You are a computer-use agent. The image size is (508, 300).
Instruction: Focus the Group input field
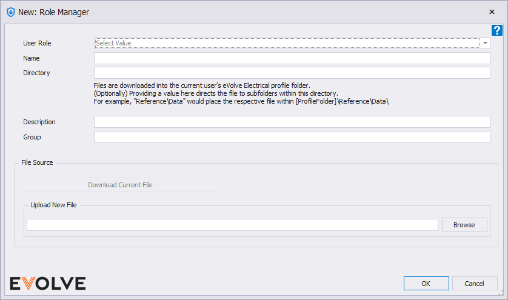pyautogui.click(x=292, y=137)
